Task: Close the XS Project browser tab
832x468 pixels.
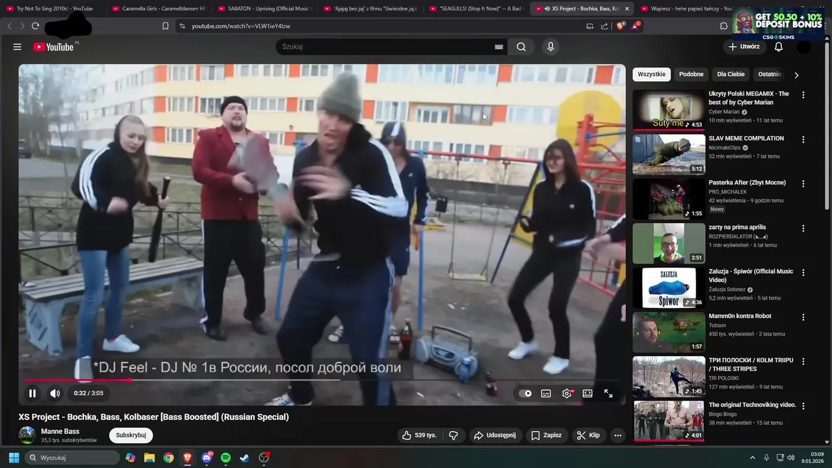Action: [627, 8]
